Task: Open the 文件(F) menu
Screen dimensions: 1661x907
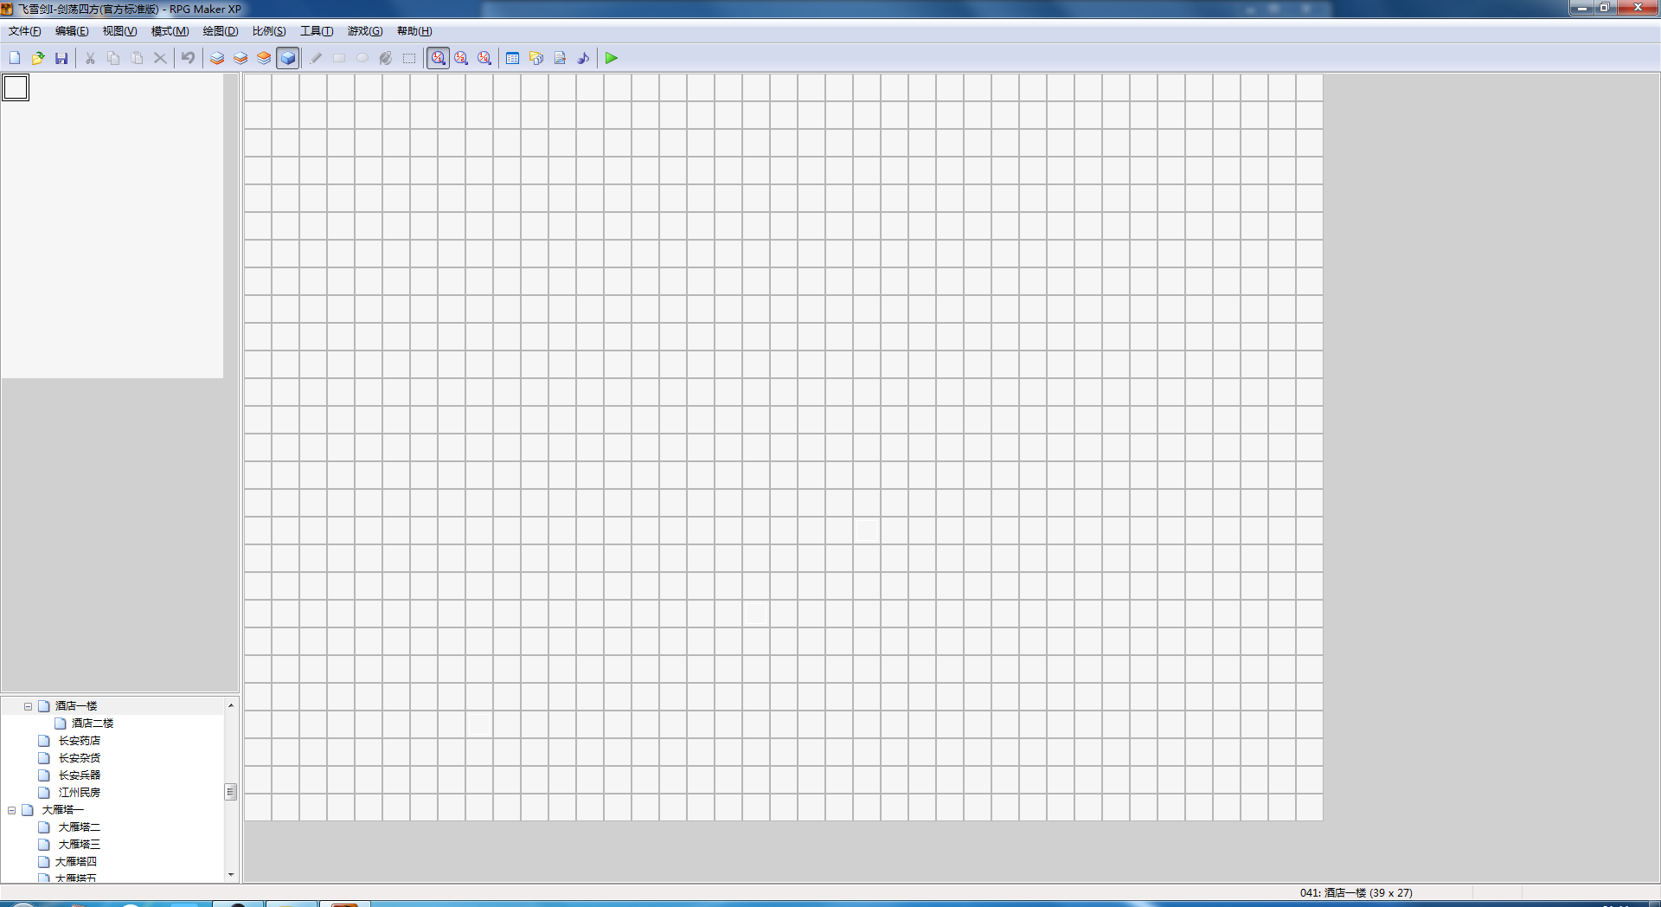Action: (25, 31)
